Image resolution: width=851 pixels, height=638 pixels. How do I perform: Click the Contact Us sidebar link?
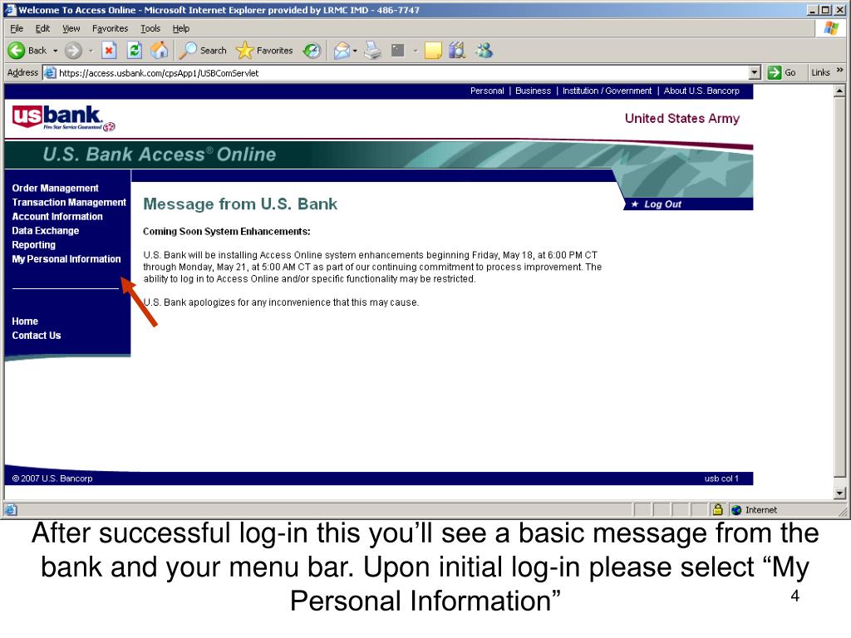pos(37,336)
